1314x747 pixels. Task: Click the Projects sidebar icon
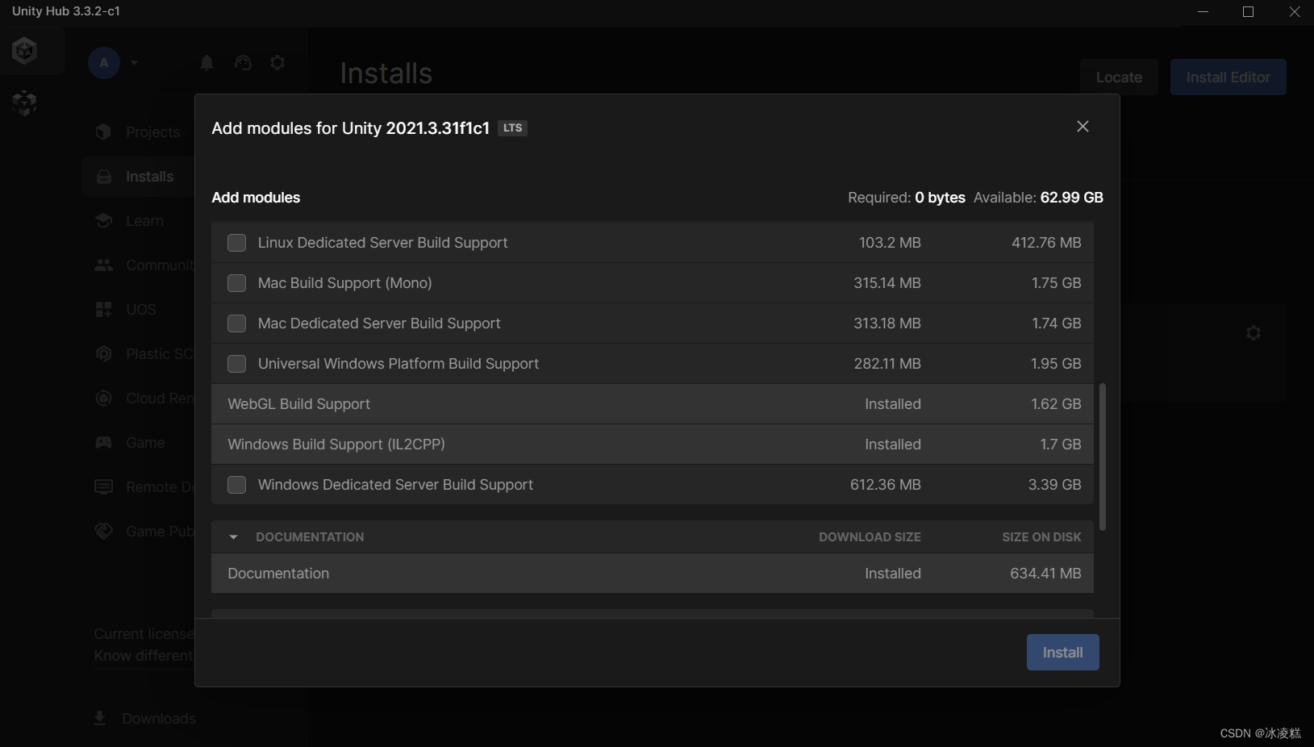pyautogui.click(x=103, y=132)
